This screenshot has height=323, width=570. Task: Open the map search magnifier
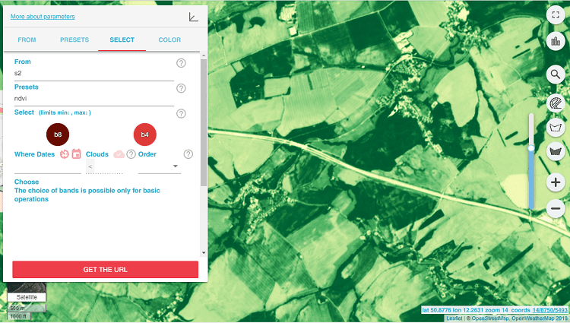(556, 74)
